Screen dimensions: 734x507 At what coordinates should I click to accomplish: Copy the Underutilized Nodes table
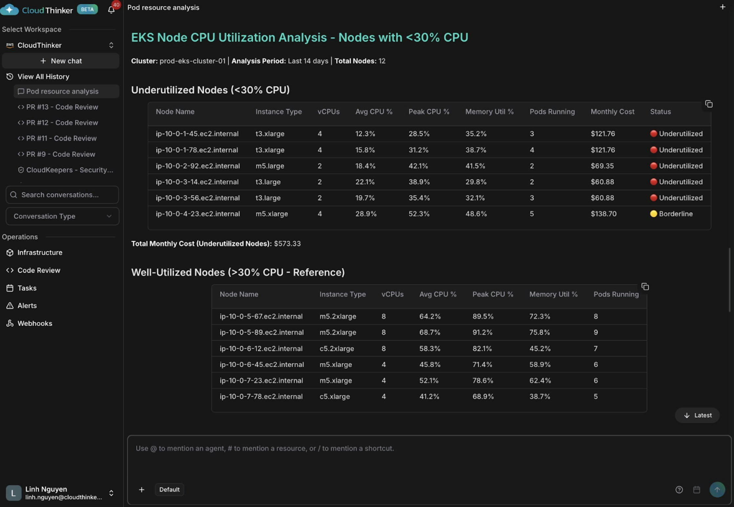click(x=708, y=103)
